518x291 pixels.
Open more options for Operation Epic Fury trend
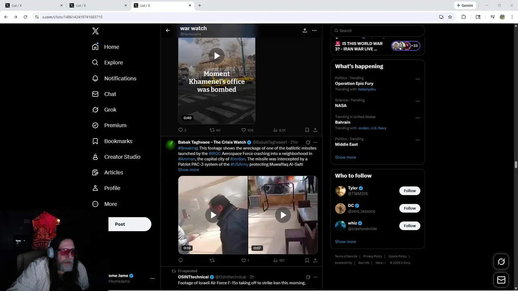(418, 79)
